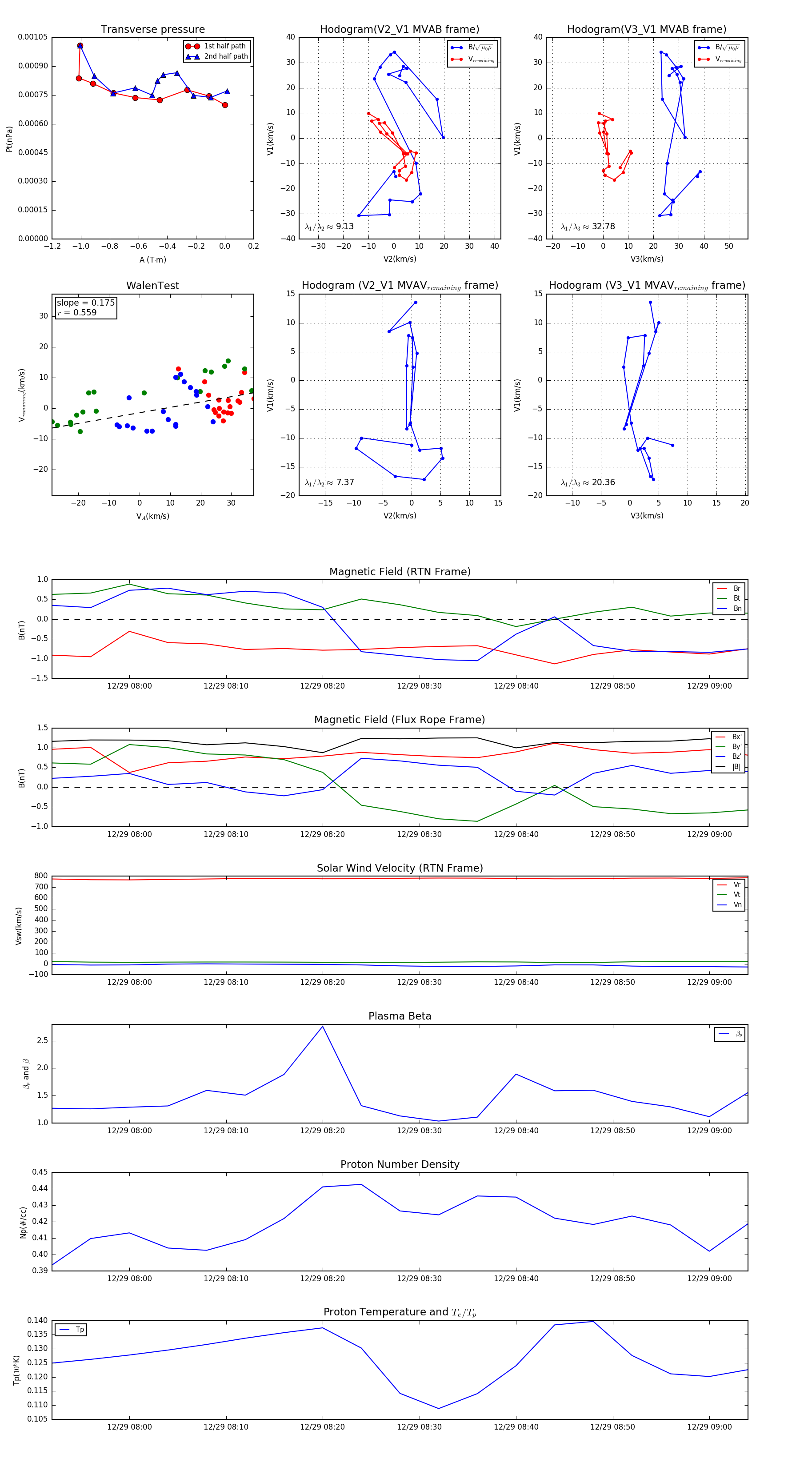This screenshot has height=1466, width=800.
Task: Click the "Tp(10^6K)" y-axis label
Action: pyautogui.click(x=16, y=1370)
